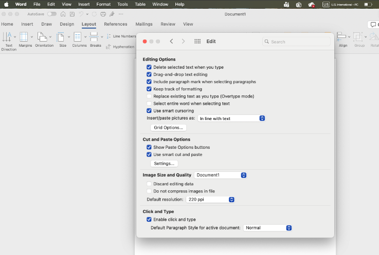
Task: Open the more options ellipsis in toolbar
Action: [121, 14]
